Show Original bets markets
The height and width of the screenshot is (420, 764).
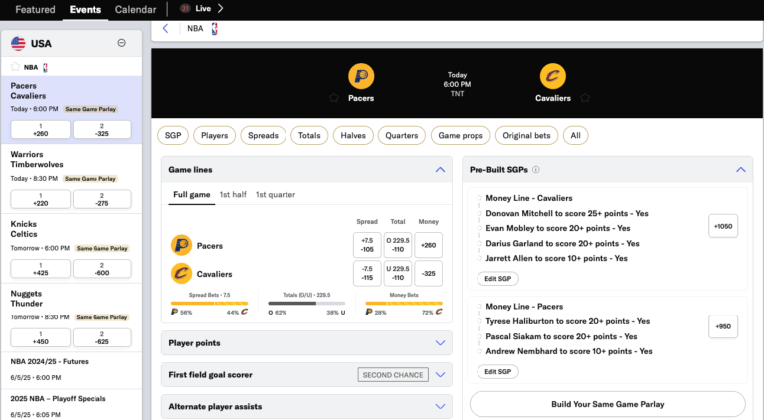(526, 136)
